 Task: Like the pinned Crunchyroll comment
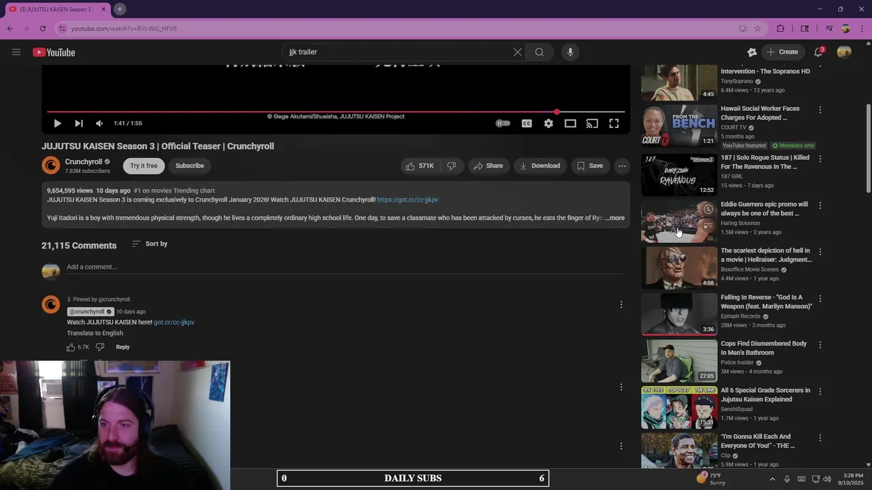point(71,347)
